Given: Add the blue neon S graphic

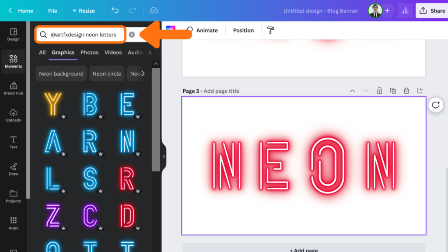Looking at the screenshot, I should coord(90,178).
